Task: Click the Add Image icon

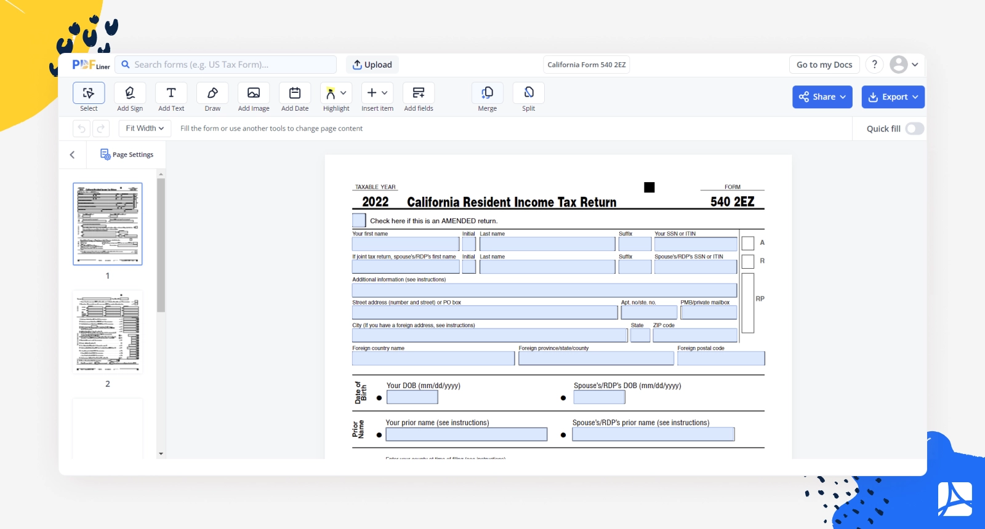Action: pos(254,93)
